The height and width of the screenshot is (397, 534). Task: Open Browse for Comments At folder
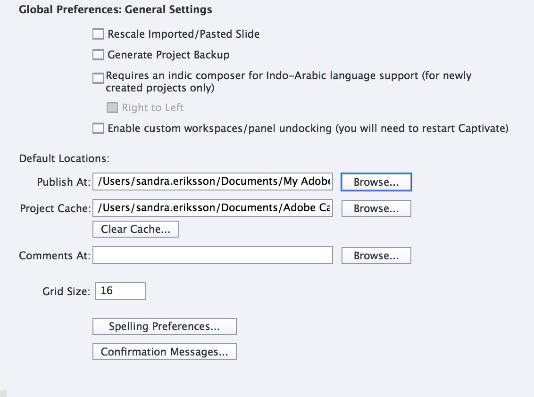[x=376, y=256]
